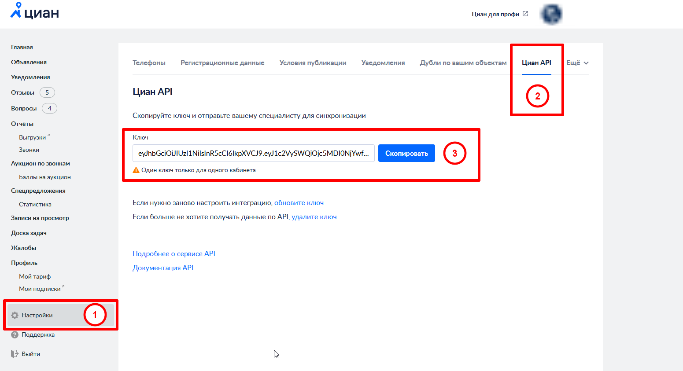Screen dimensions: 683x371
Task: Open Отчёты in sidebar
Action: (x=22, y=124)
